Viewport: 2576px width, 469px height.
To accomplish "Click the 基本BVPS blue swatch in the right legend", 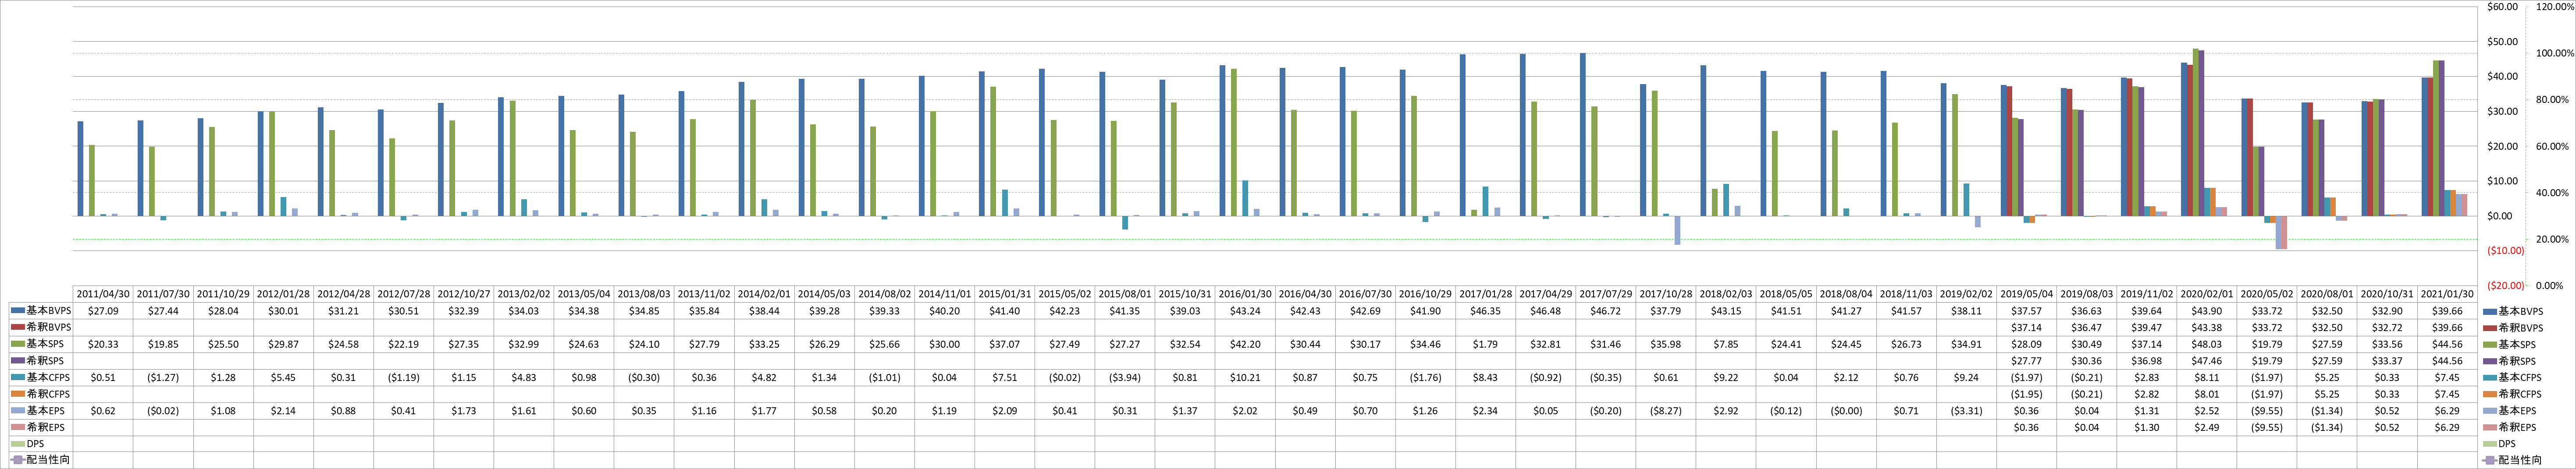I will [x=2490, y=311].
